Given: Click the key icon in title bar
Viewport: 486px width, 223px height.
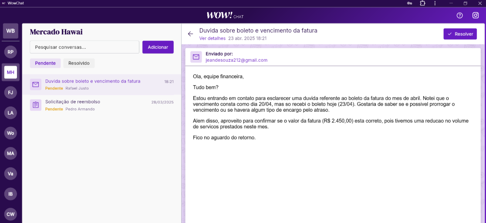Looking at the screenshot, I should [410, 3].
